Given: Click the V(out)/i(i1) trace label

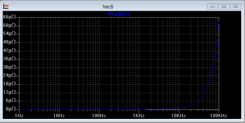Looking at the screenshot, I should (x=119, y=14).
